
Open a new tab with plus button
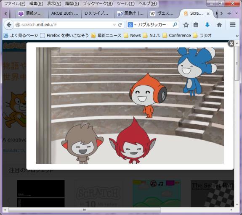[x=229, y=13]
